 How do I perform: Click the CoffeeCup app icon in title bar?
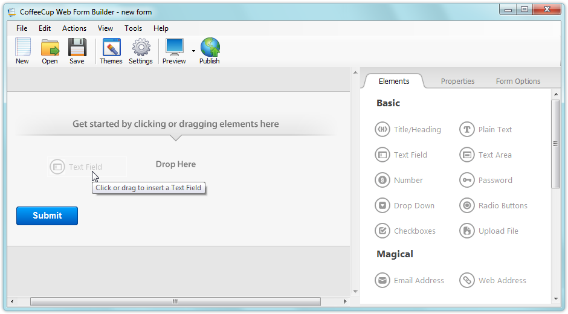click(x=12, y=12)
